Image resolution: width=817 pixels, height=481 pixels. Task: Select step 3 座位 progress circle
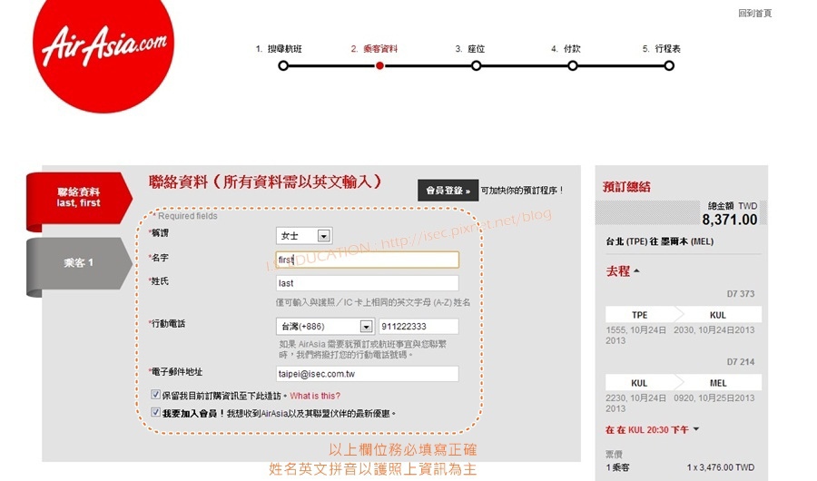477,65
